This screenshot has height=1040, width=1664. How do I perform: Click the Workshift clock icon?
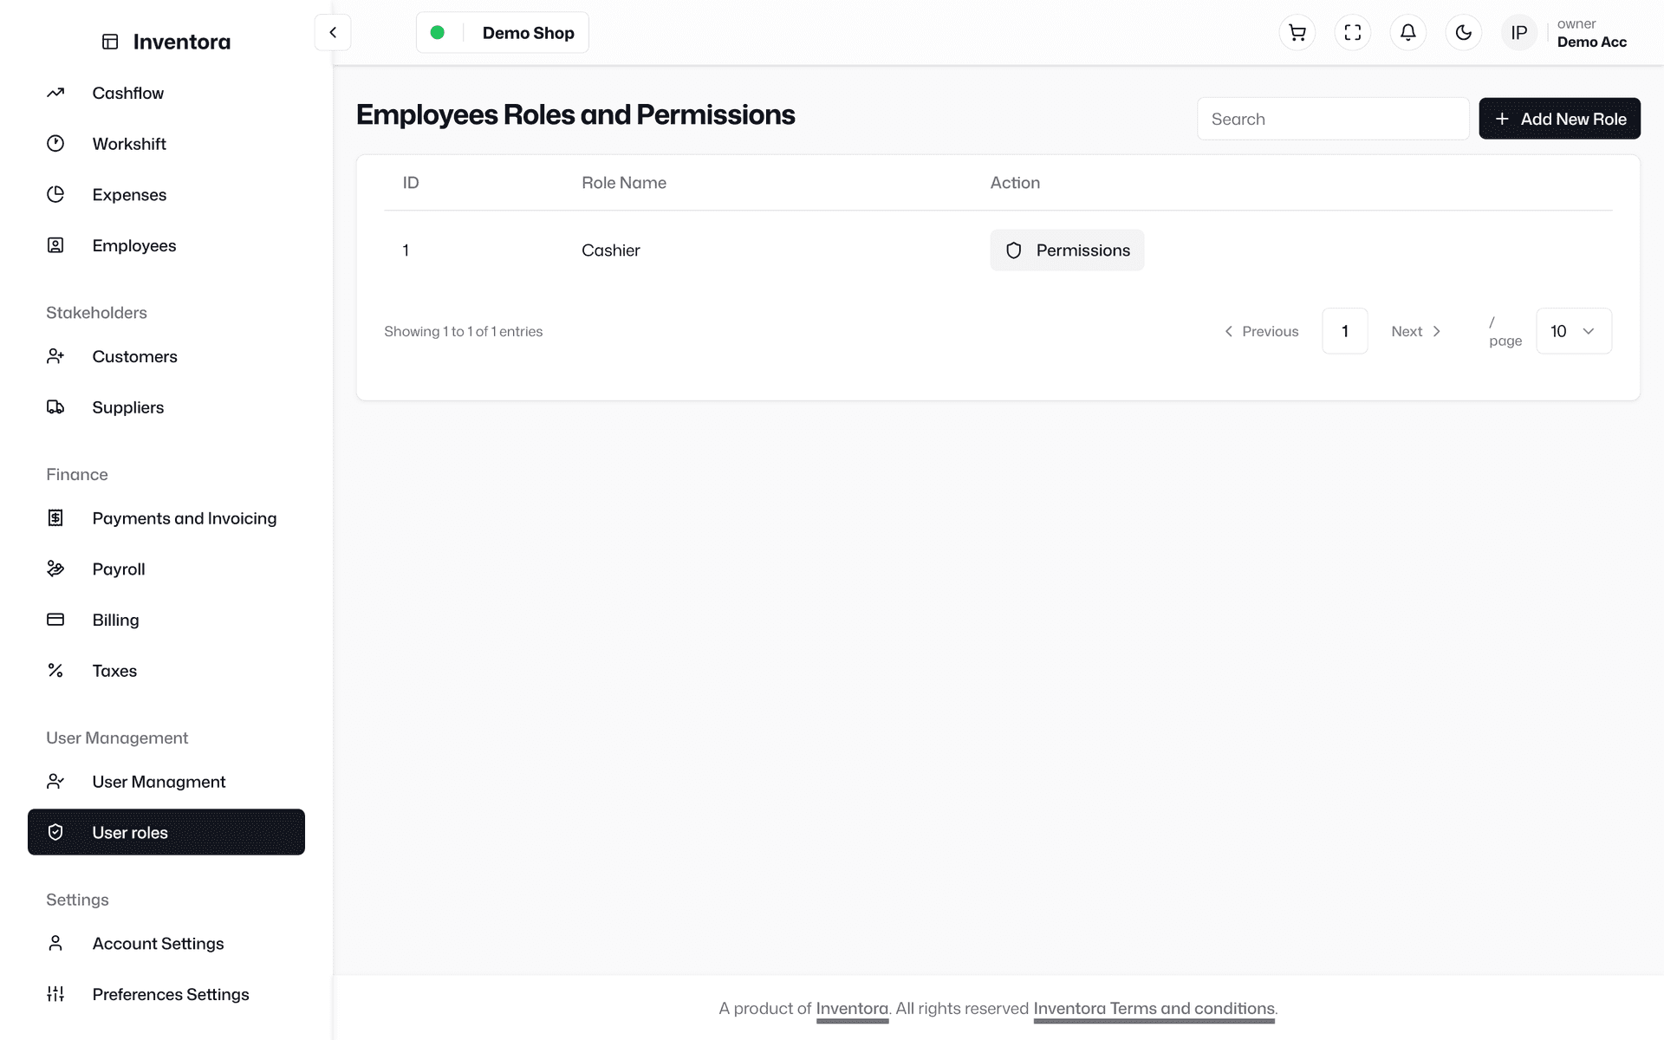pyautogui.click(x=55, y=144)
